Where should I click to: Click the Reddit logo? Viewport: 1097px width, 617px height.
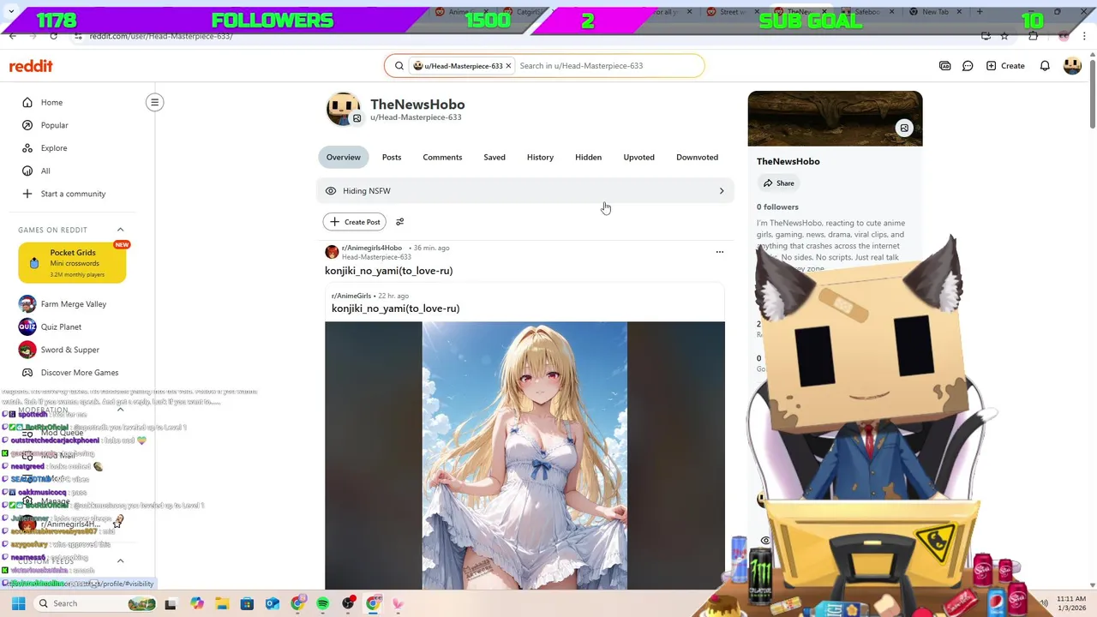click(31, 66)
